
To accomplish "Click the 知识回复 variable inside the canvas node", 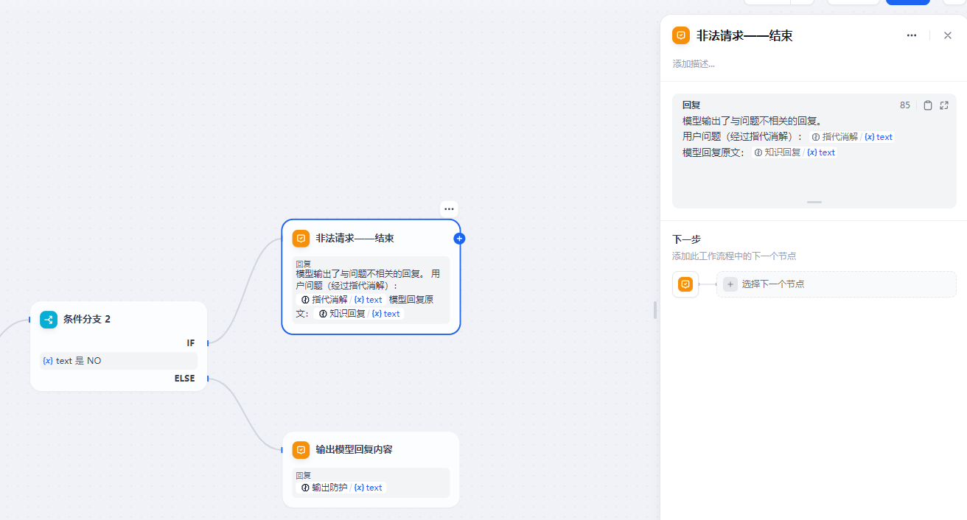I will [x=358, y=314].
